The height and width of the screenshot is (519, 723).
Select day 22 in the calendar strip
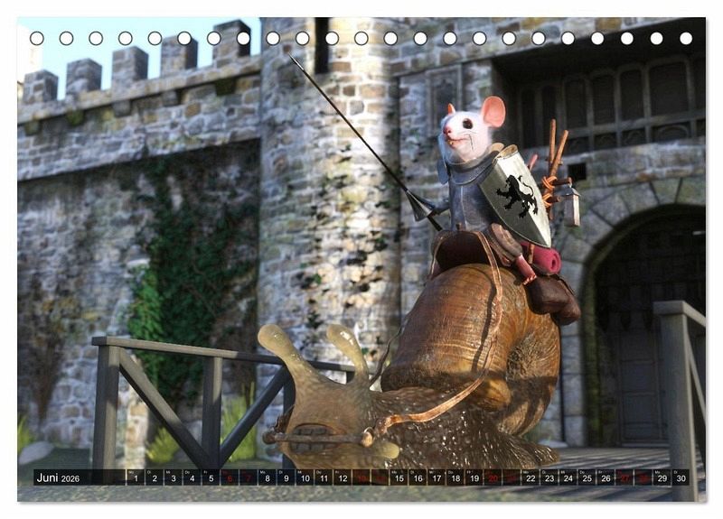pyautogui.click(x=531, y=477)
